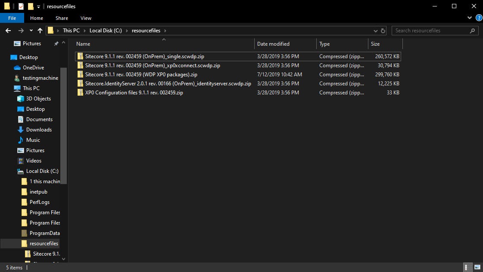Click the OneDrive cloud icon in sidebar
483x272 pixels.
coord(17,68)
